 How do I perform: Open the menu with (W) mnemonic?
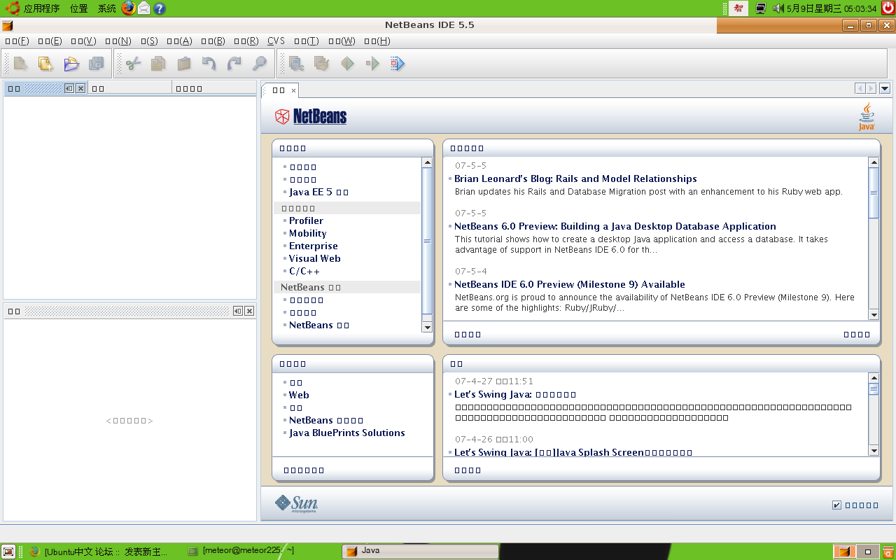click(342, 41)
